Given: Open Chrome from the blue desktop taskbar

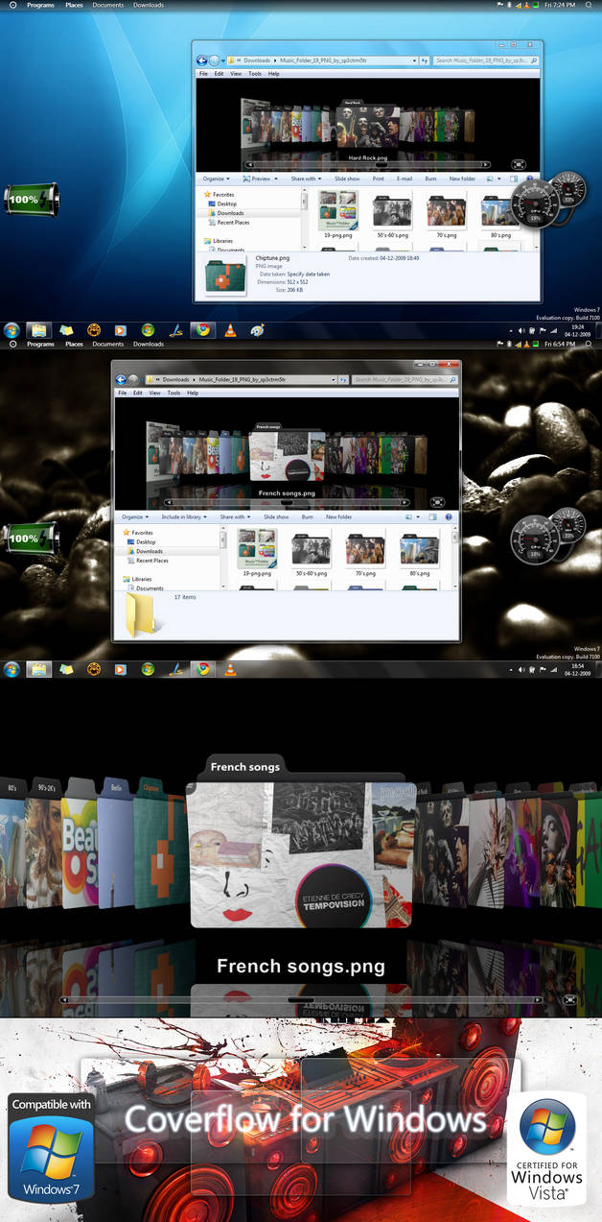Looking at the screenshot, I should (x=201, y=330).
